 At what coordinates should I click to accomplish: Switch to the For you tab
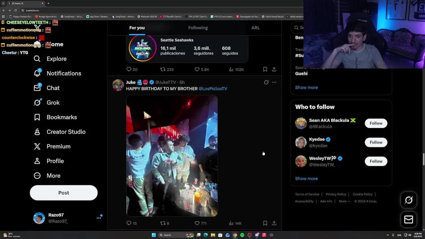[137, 28]
